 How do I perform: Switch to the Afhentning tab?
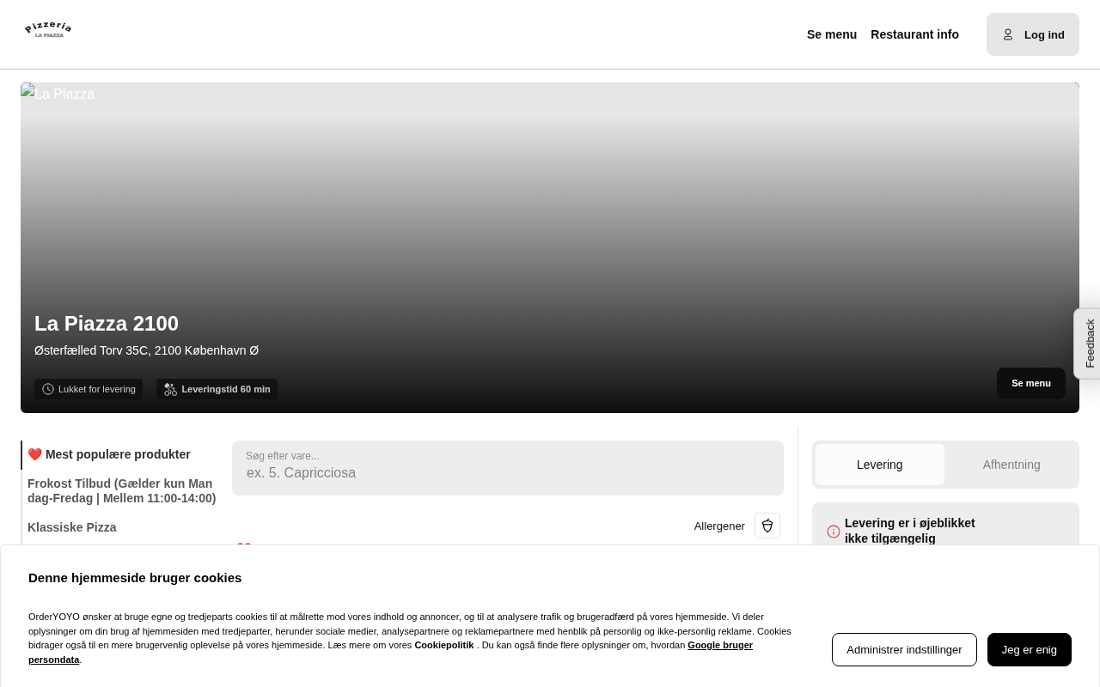tap(1011, 465)
